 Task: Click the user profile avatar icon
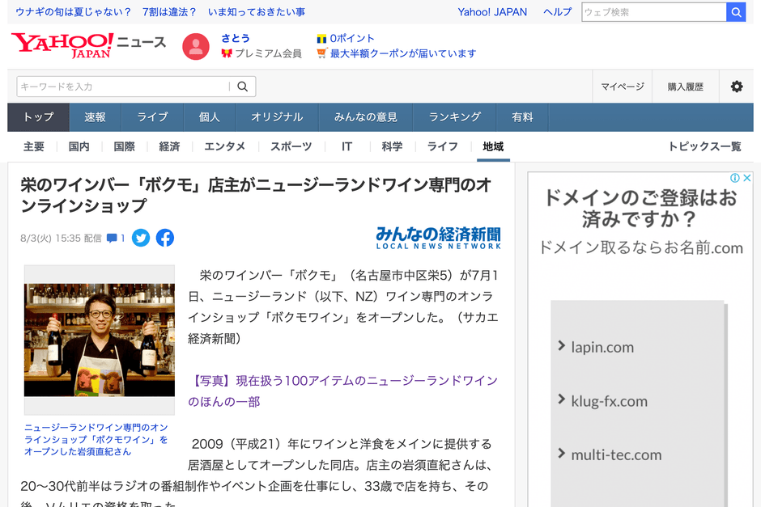click(196, 46)
